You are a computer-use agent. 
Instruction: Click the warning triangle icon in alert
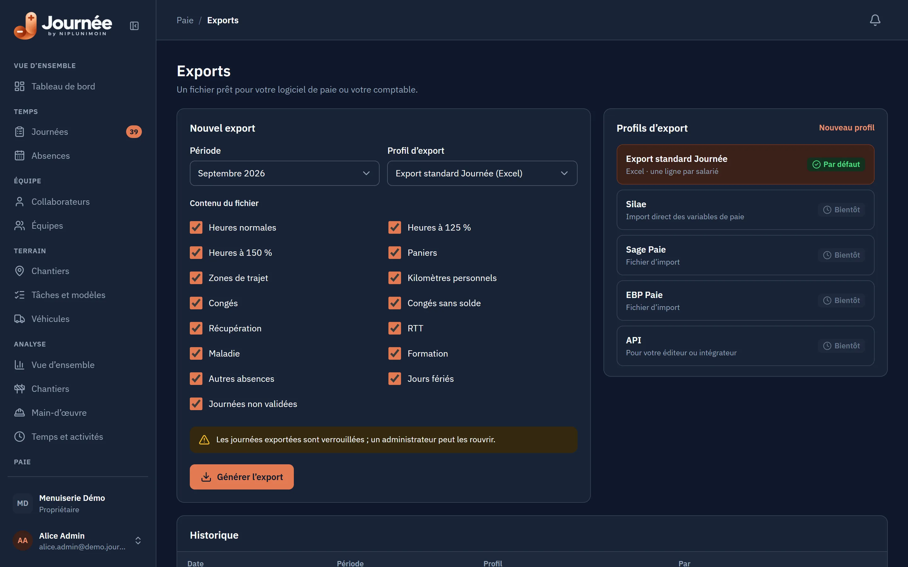point(204,440)
